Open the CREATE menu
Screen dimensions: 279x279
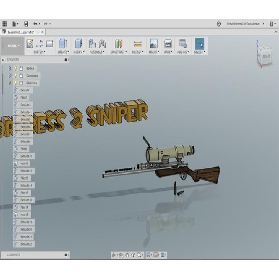click(x=63, y=52)
